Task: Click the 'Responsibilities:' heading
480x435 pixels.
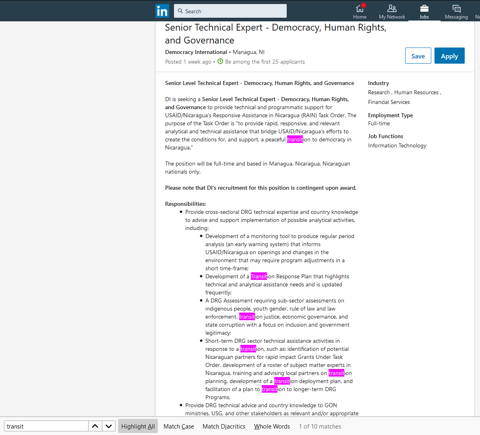Action: point(186,204)
